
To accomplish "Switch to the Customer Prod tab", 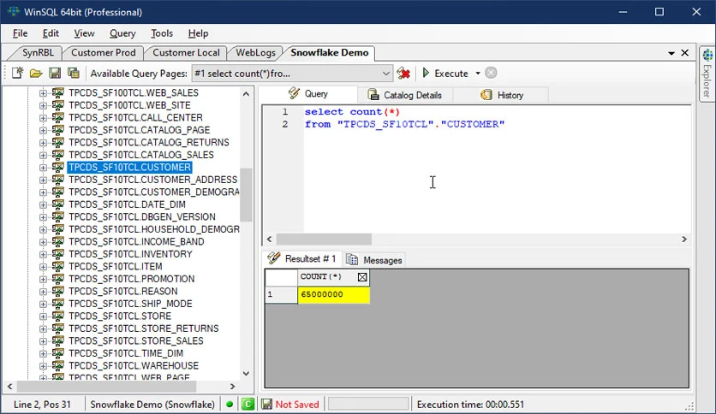I will coord(103,53).
